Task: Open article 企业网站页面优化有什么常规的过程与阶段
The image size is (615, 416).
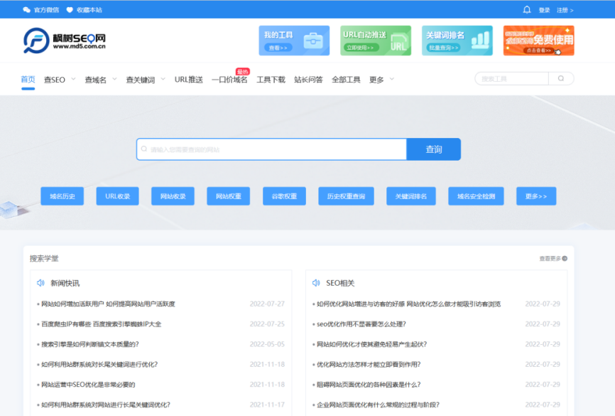Action: (x=378, y=405)
